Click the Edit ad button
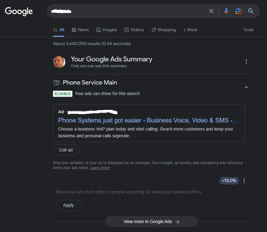The width and height of the screenshot is (267, 232). click(x=67, y=150)
